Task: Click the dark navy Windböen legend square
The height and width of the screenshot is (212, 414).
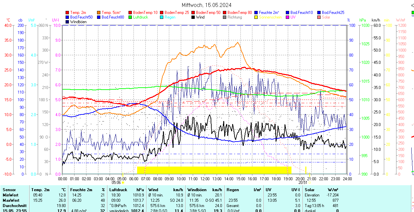Action: pyautogui.click(x=68, y=22)
